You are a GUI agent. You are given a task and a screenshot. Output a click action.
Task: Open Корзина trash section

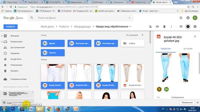point(14,71)
